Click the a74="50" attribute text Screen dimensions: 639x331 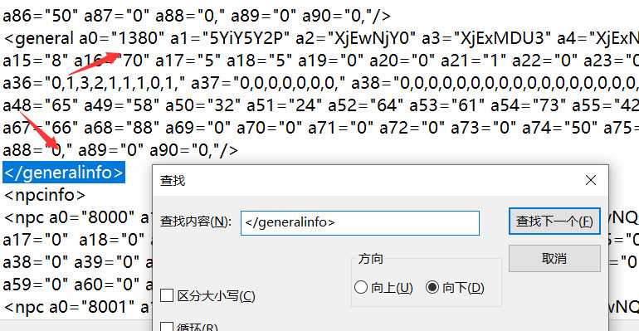(559, 128)
